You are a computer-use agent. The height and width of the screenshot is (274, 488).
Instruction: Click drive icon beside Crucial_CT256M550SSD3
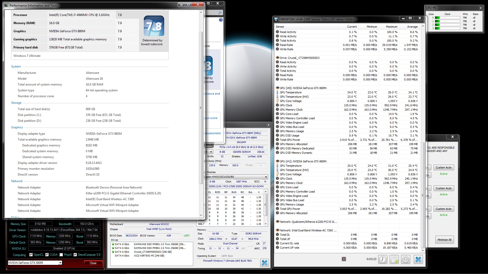coord(278,58)
